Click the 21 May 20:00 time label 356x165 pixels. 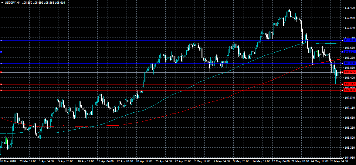click(x=300, y=161)
